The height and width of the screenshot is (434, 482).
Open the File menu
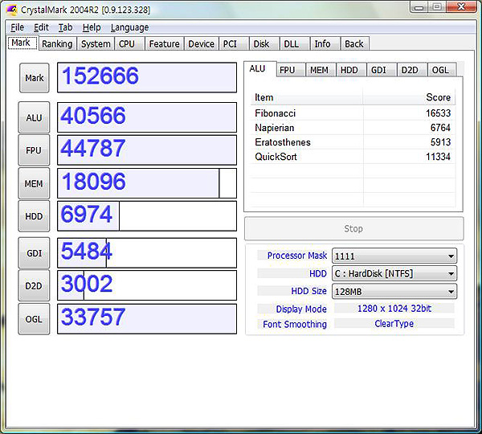[x=17, y=27]
